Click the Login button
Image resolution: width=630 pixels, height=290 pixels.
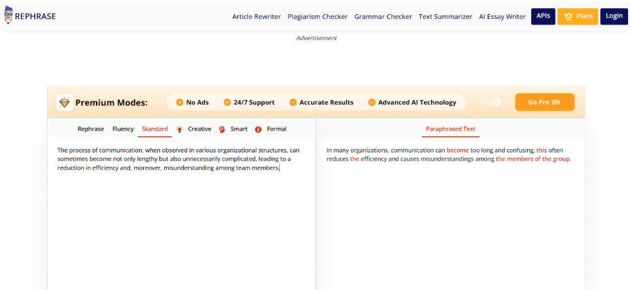(614, 16)
